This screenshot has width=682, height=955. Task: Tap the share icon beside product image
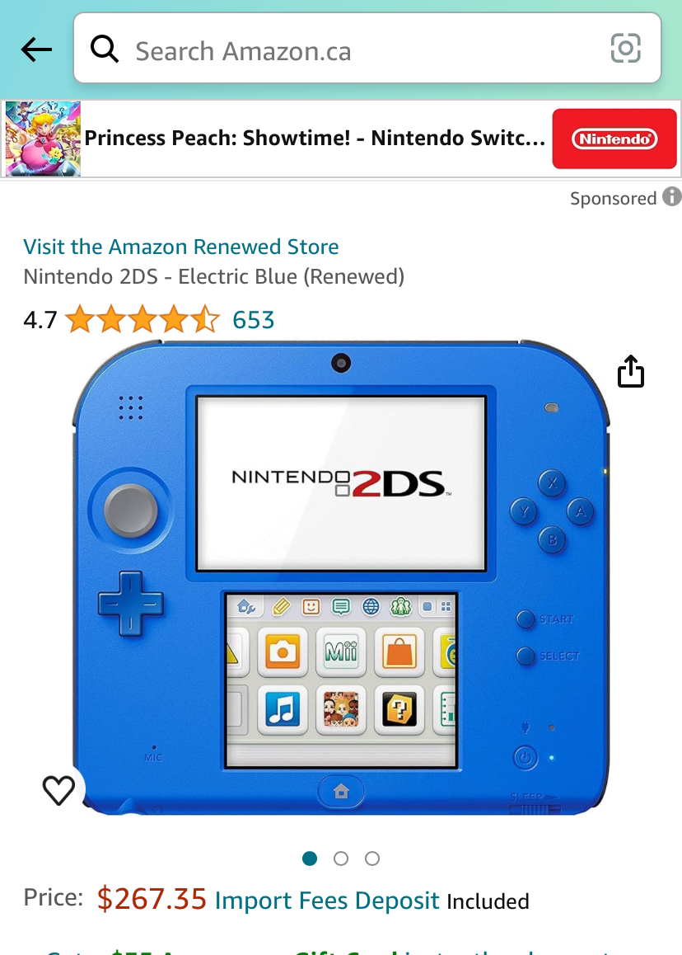[x=631, y=371]
